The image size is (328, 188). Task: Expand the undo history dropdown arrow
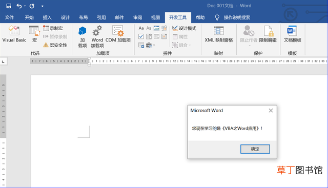coord(25,6)
